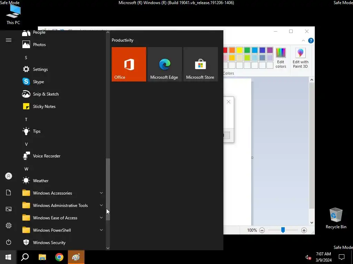Expand the Start menu hamburger button
The height and width of the screenshot is (264, 353).
9,40
